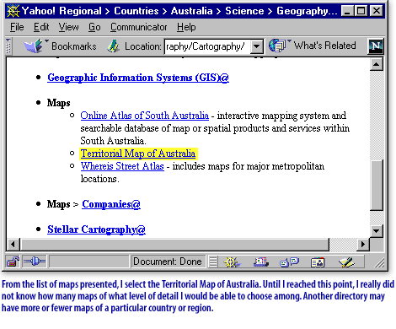Open the Composer pen icon
The width and height of the screenshot is (396, 329).
point(346,262)
